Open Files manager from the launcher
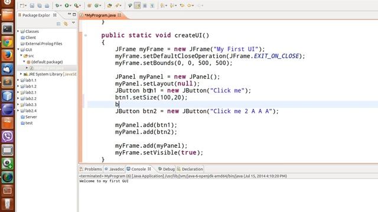This screenshot has width=378, height=212. point(8,15)
